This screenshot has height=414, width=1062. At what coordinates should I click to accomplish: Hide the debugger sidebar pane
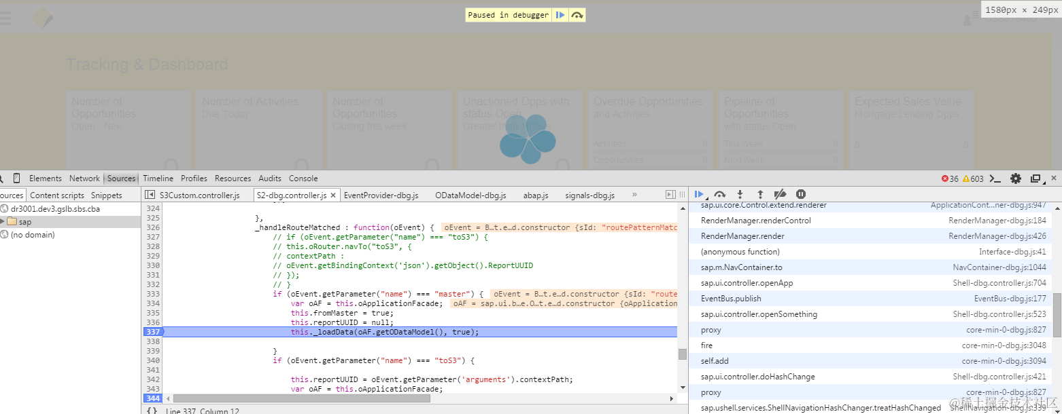tap(670, 195)
